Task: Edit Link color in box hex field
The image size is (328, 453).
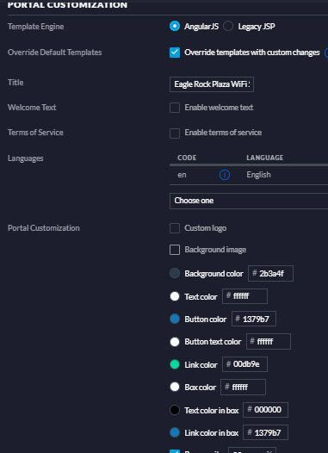Action: pyautogui.click(x=266, y=432)
